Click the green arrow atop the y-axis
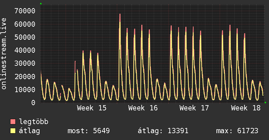Image resolution: width=269 pixels, height=140 pixels. (41, 4)
